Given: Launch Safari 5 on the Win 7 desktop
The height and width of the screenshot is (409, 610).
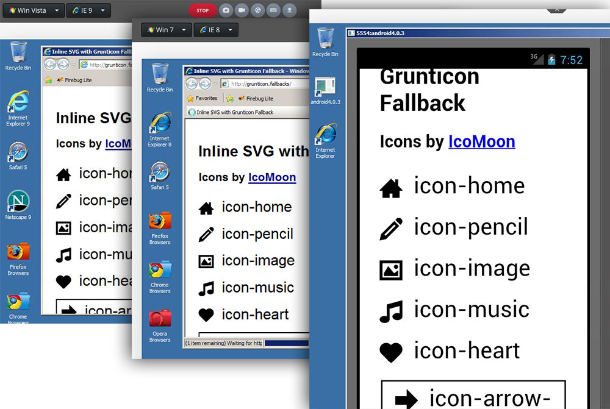Looking at the screenshot, I should [x=160, y=176].
